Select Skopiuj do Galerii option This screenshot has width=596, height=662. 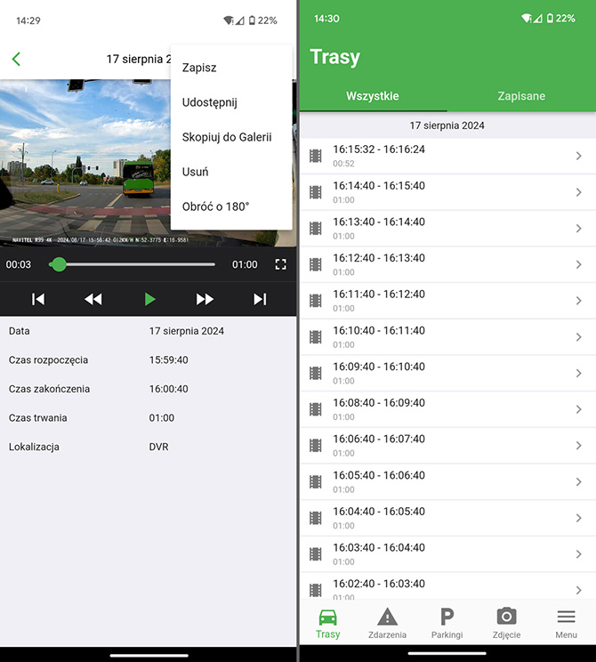(x=227, y=137)
